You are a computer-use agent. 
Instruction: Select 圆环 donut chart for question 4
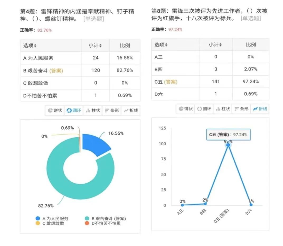tap(74, 111)
